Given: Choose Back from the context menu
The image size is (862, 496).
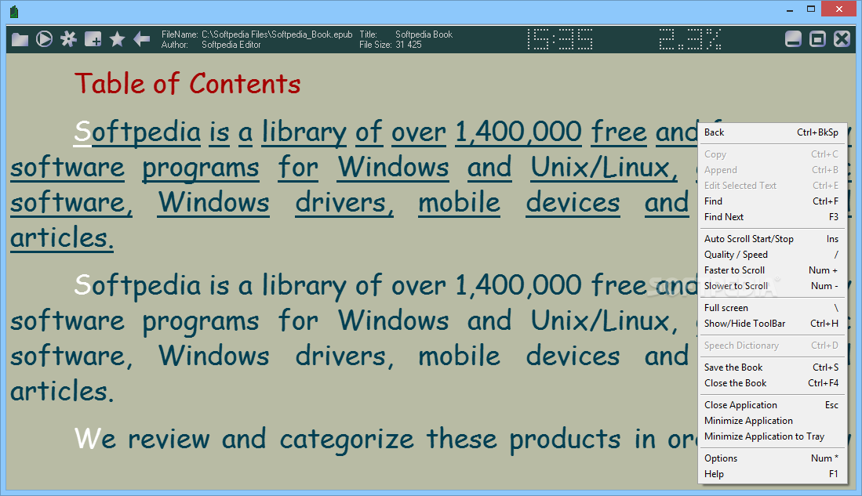Looking at the screenshot, I should point(771,132).
